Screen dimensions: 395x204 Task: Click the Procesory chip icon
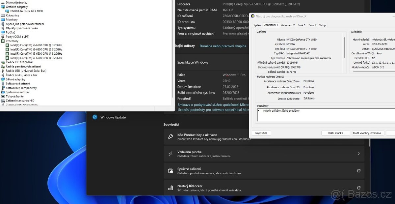3,41
